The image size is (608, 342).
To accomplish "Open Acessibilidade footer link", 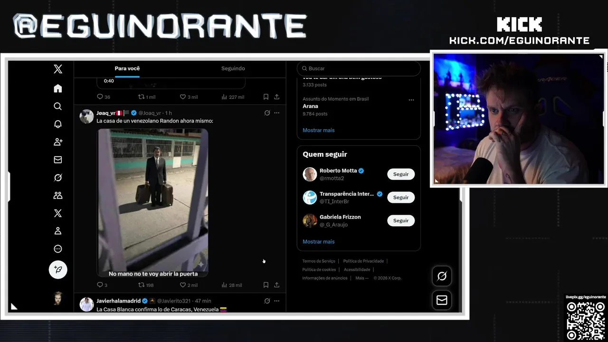I will click(x=357, y=270).
